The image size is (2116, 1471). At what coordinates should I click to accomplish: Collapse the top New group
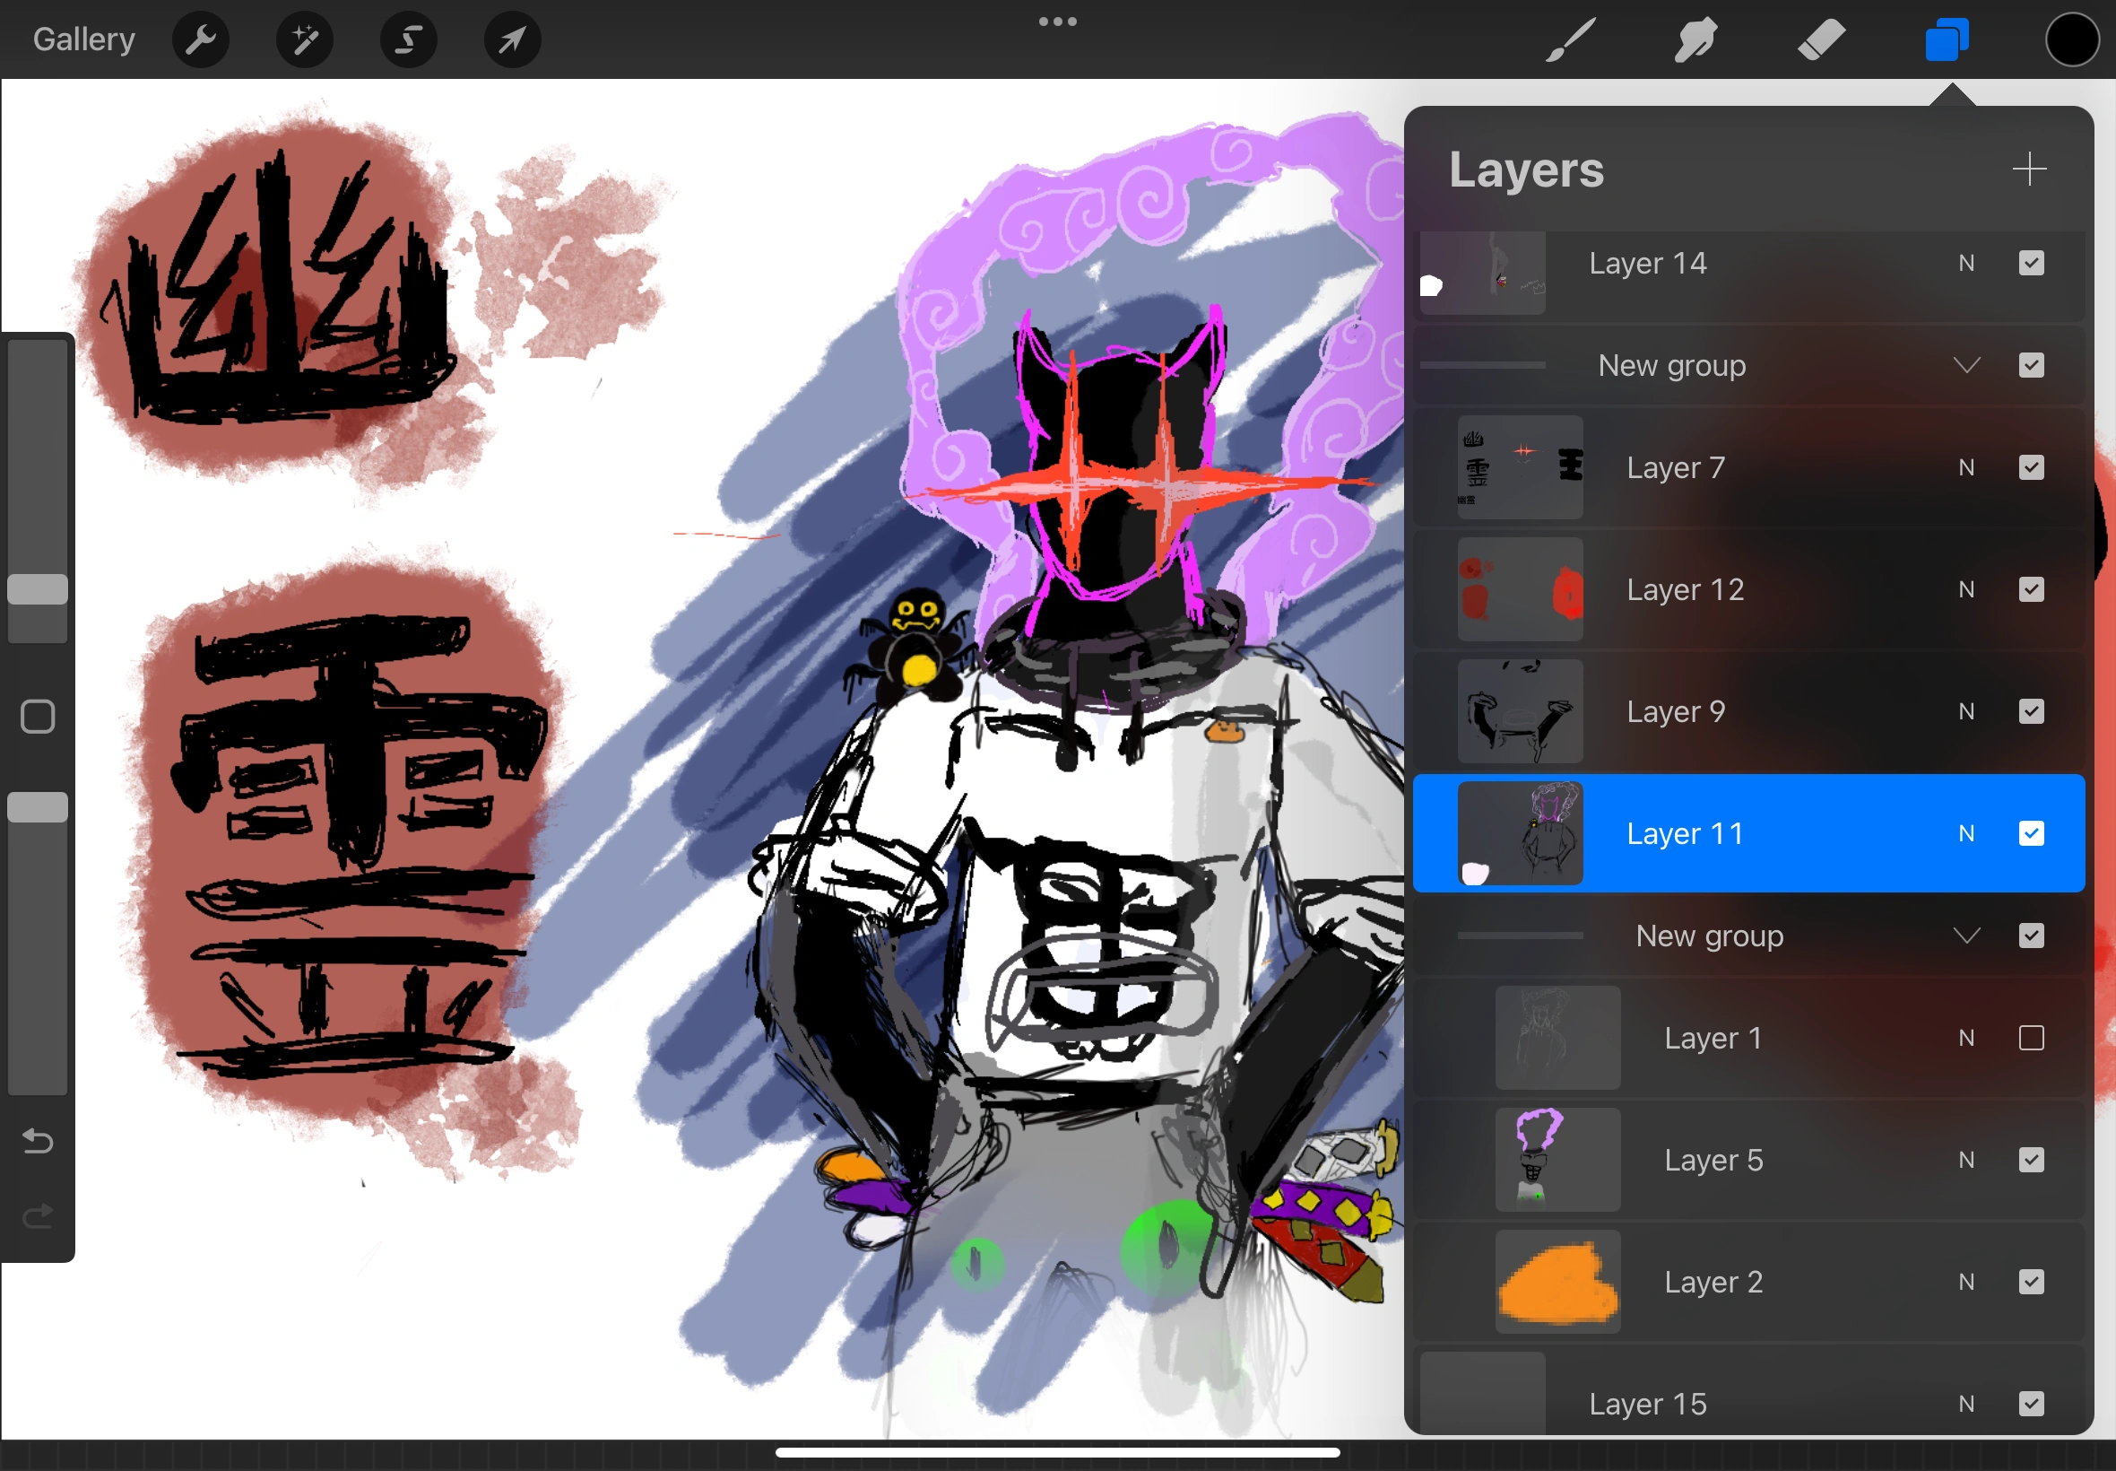[x=1968, y=365]
